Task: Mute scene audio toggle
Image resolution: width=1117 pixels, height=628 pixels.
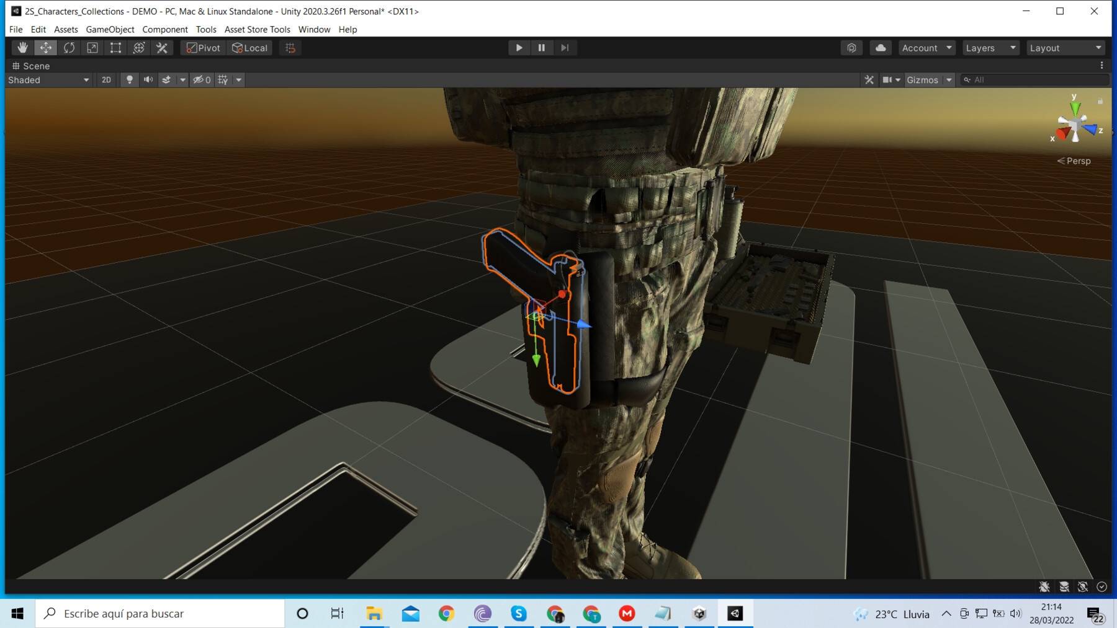Action: coord(148,79)
